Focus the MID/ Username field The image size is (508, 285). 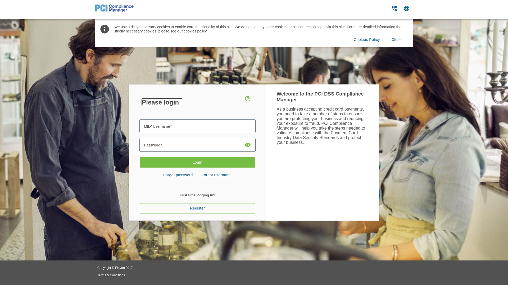[x=197, y=126]
